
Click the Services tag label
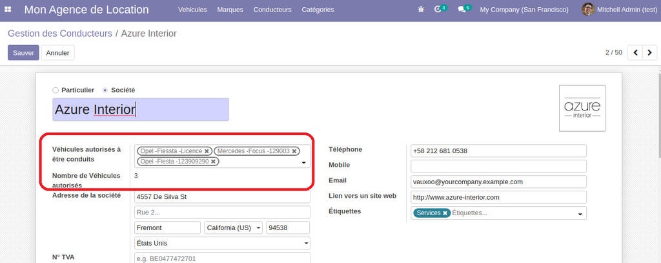point(429,213)
